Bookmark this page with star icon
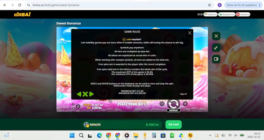The height and width of the screenshot is (140, 264). tap(209, 5)
